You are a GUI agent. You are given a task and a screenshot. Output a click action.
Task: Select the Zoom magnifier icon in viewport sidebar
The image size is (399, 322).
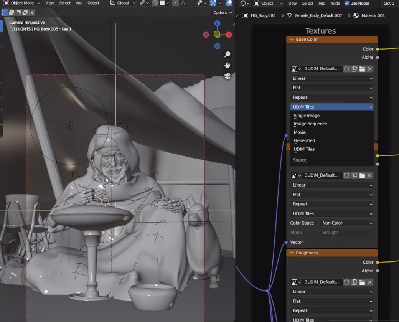click(x=228, y=54)
